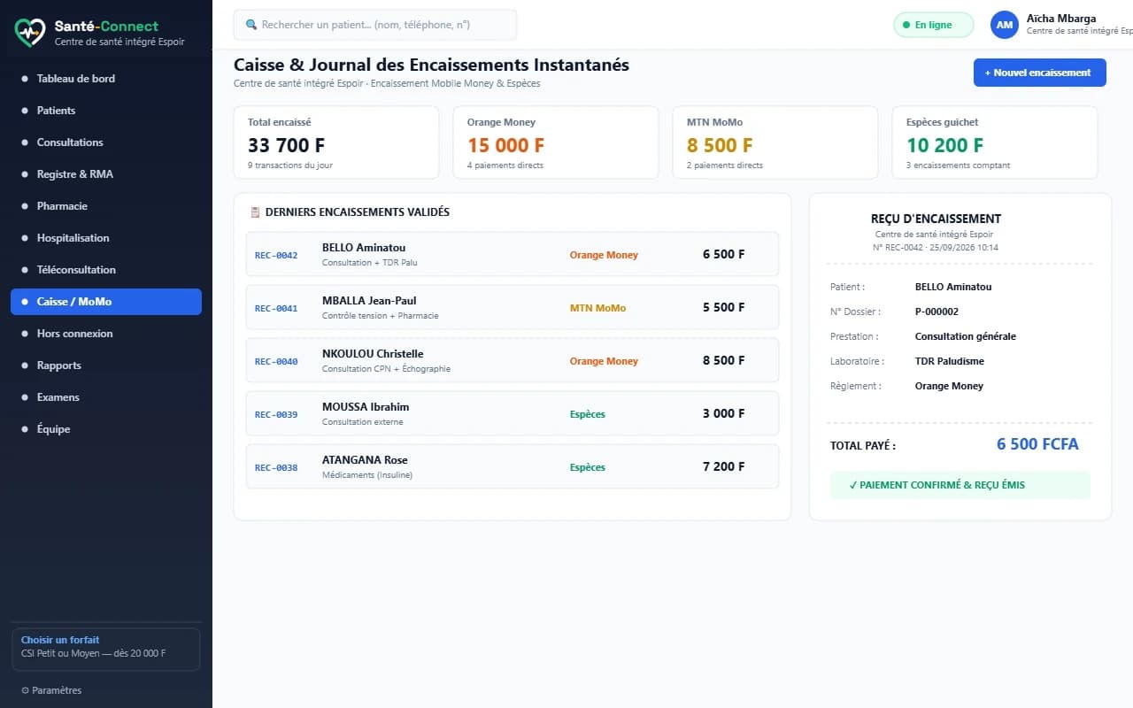
Task: Click the Espèces guichet 10 200 F card
Action: pyautogui.click(x=995, y=142)
